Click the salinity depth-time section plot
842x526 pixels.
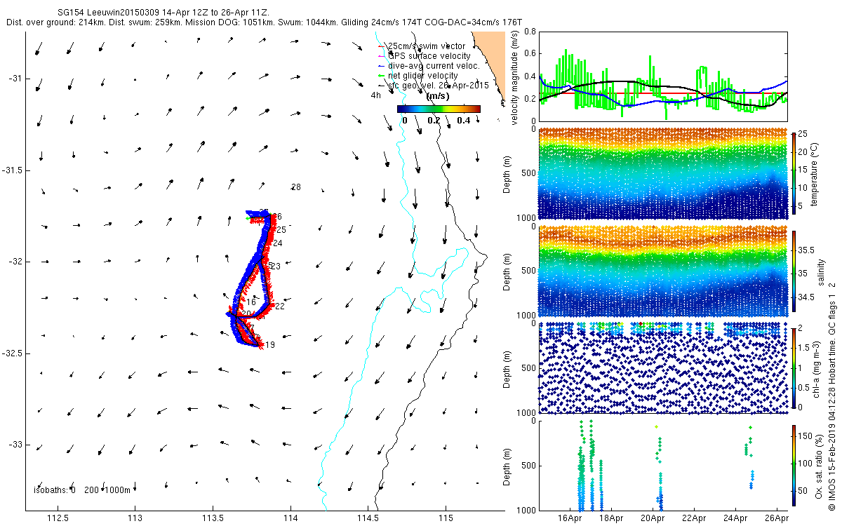click(663, 271)
